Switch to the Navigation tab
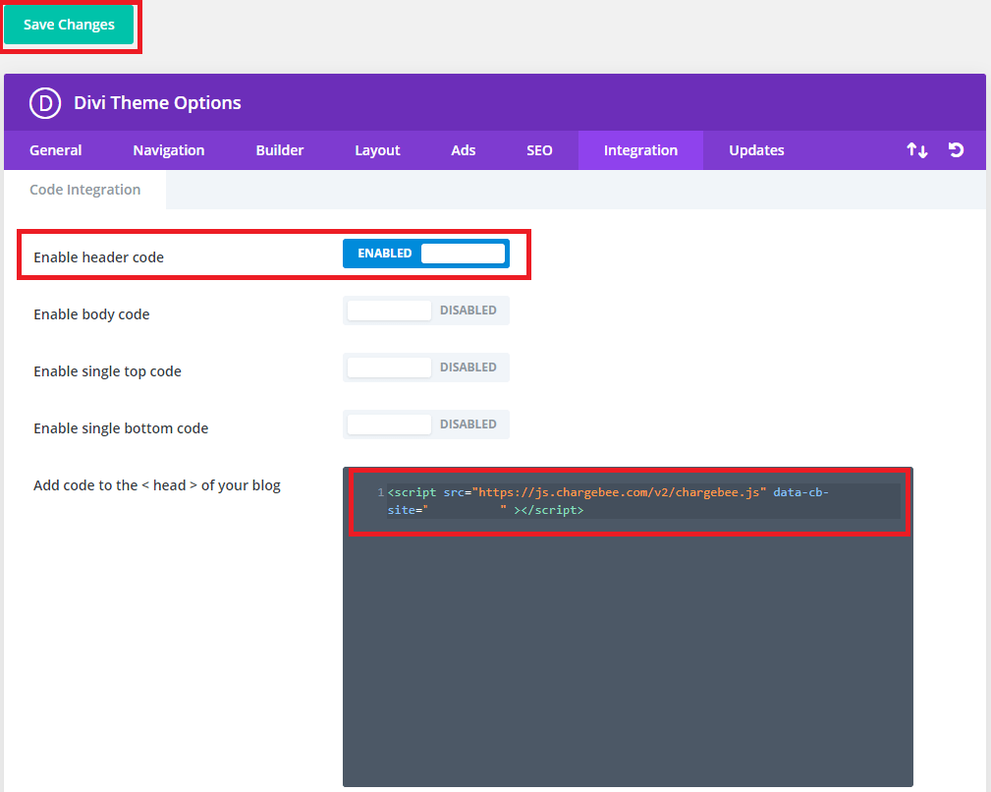The height and width of the screenshot is (792, 991). point(169,150)
